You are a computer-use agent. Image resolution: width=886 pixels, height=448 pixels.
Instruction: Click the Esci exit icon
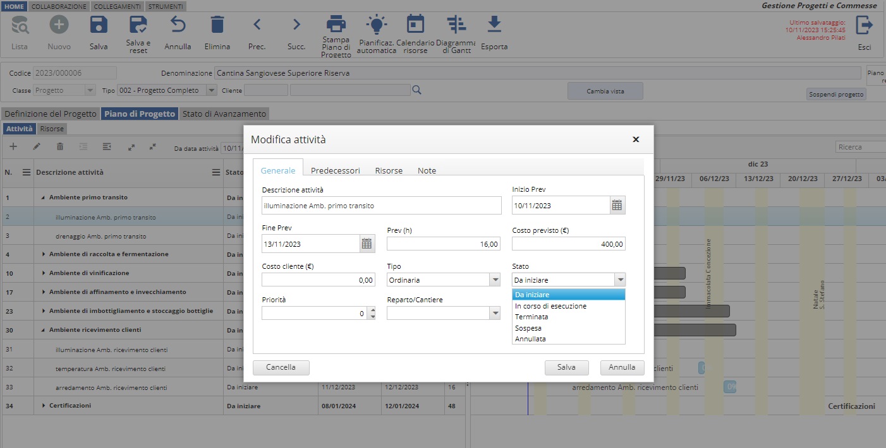[864, 25]
